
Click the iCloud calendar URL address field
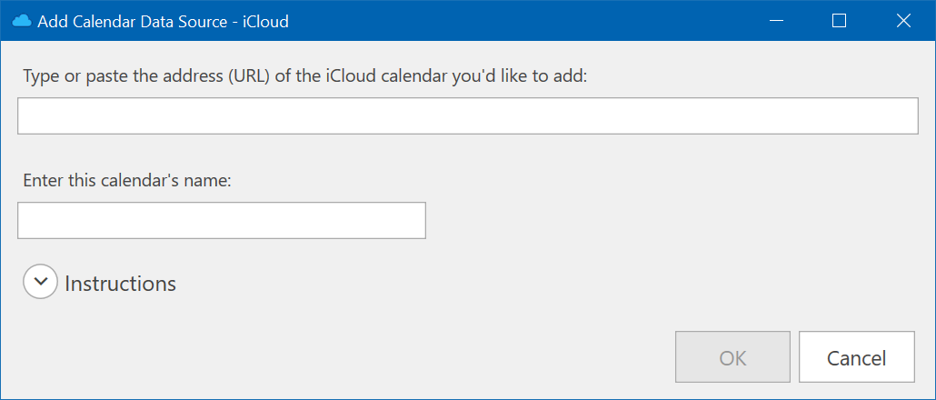coord(467,115)
